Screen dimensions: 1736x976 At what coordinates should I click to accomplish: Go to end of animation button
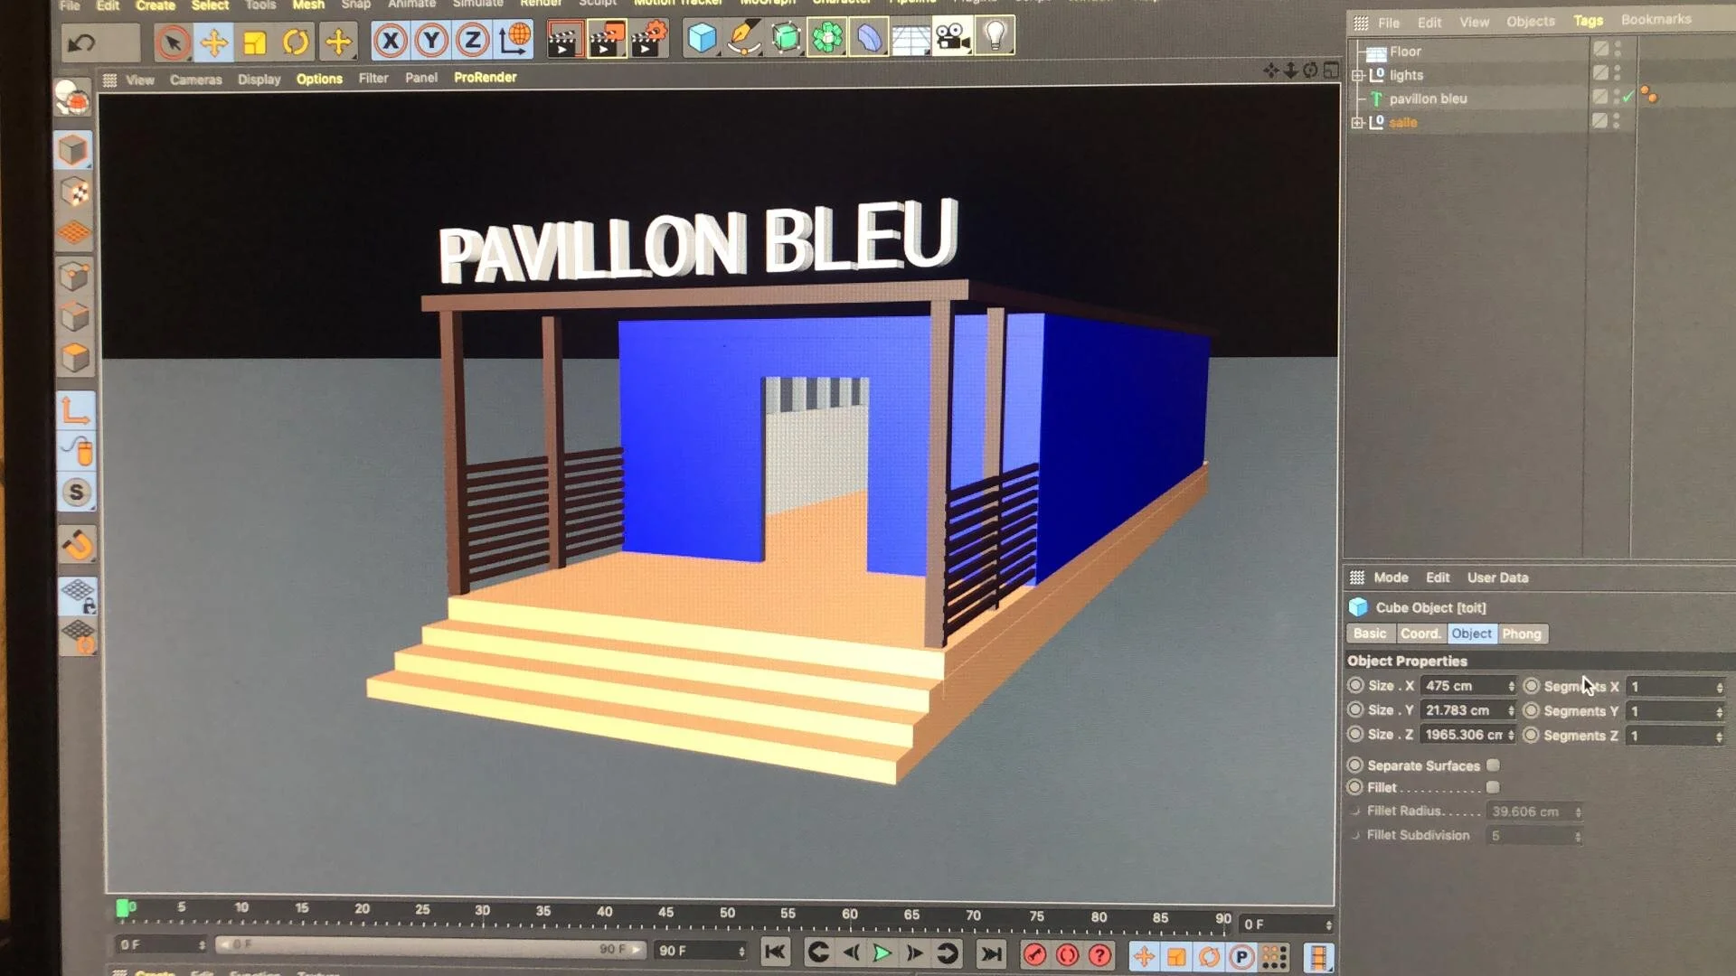991,953
